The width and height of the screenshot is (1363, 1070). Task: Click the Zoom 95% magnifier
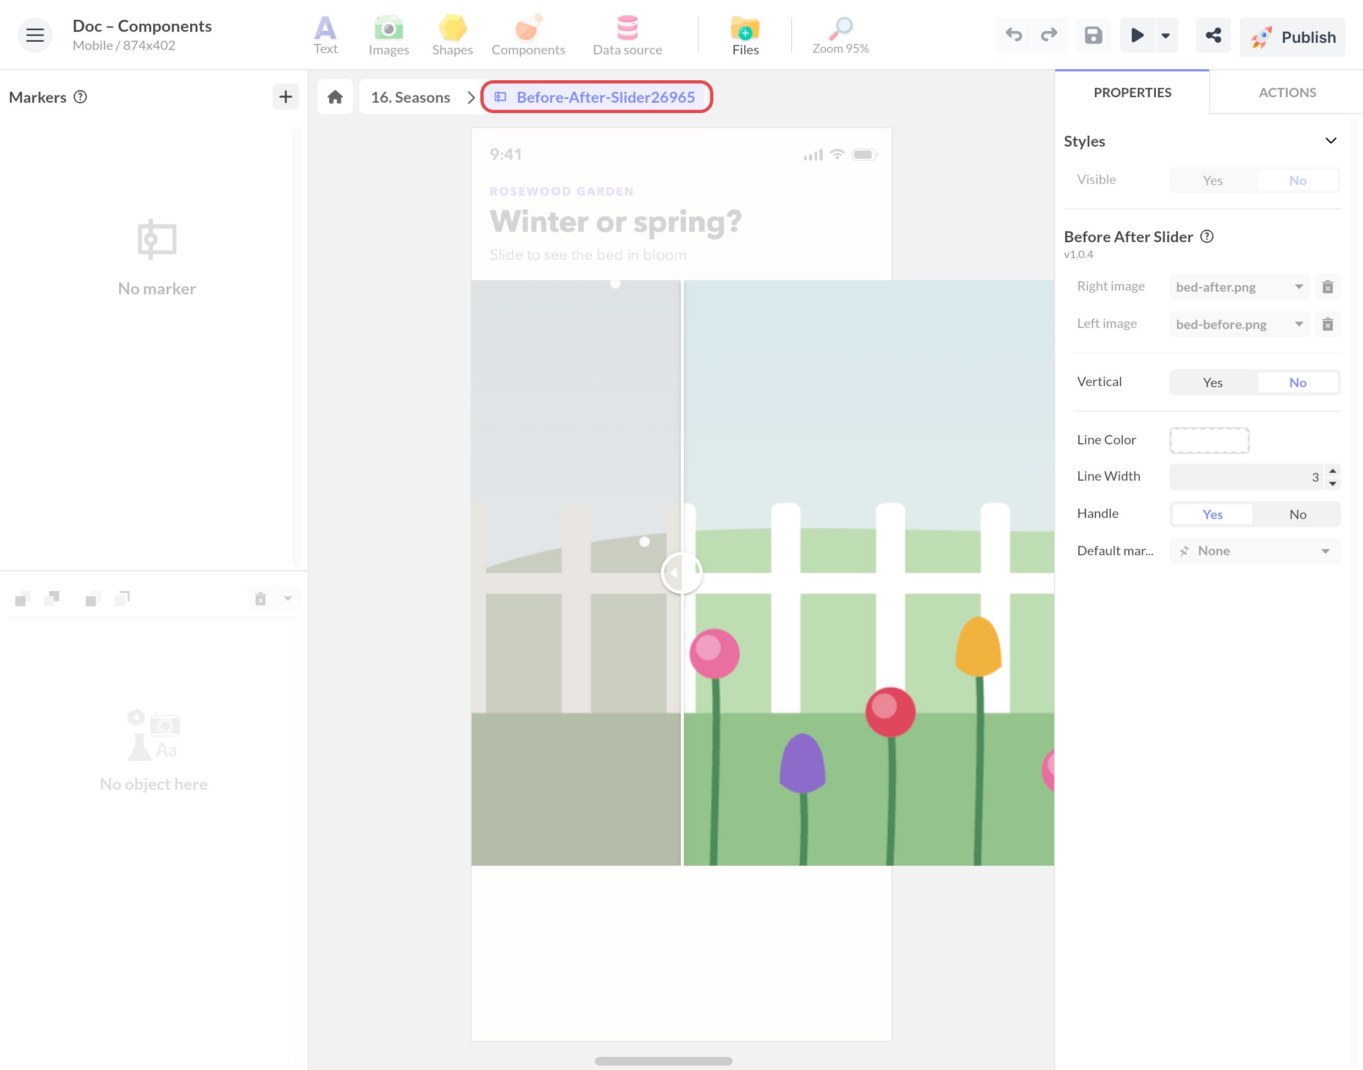coord(840,36)
